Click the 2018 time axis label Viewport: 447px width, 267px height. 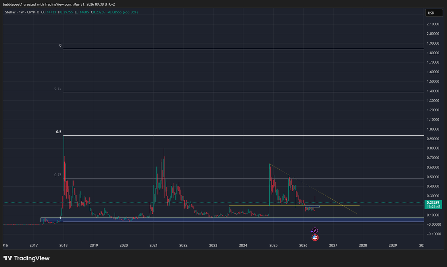[x=64, y=245]
